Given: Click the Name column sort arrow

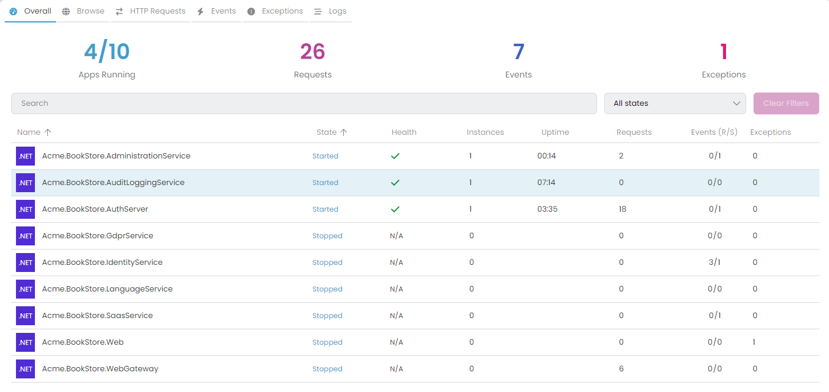Looking at the screenshot, I should pos(48,132).
